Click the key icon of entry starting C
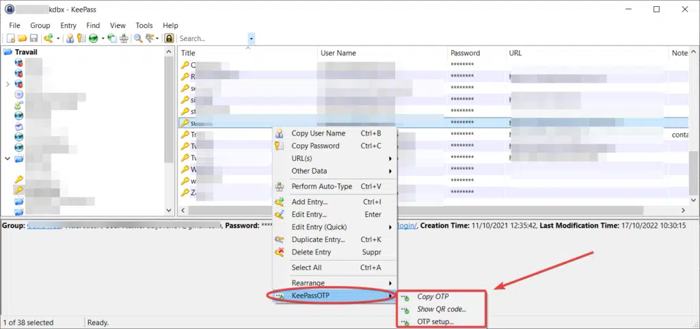The width and height of the screenshot is (700, 329). coord(185,65)
